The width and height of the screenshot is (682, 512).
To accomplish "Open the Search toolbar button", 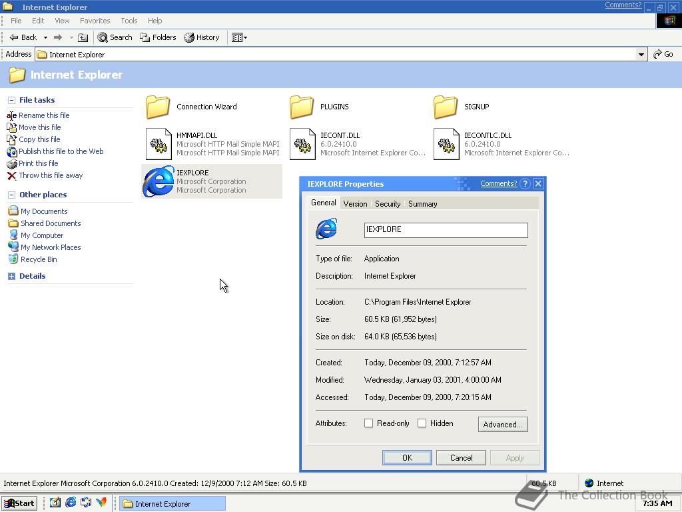I will click(x=115, y=37).
